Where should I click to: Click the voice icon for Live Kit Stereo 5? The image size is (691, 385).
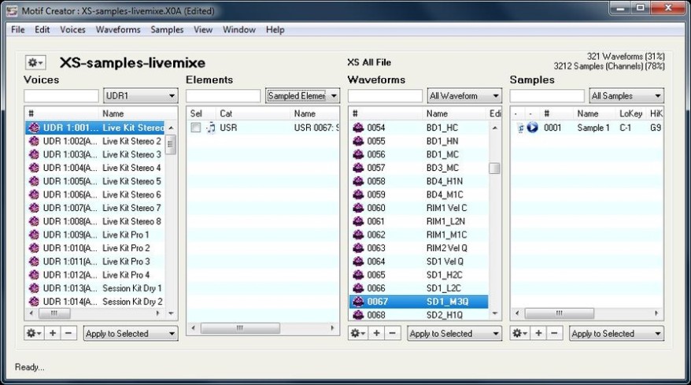tap(34, 181)
